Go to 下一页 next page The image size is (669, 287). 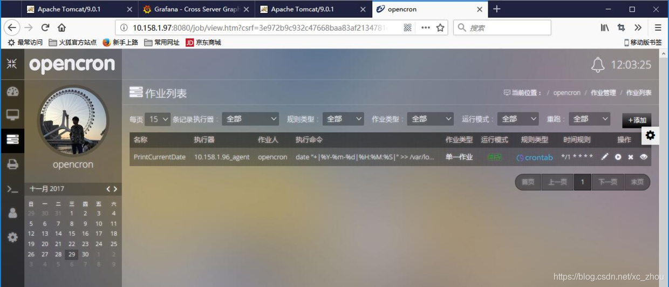tap(607, 182)
